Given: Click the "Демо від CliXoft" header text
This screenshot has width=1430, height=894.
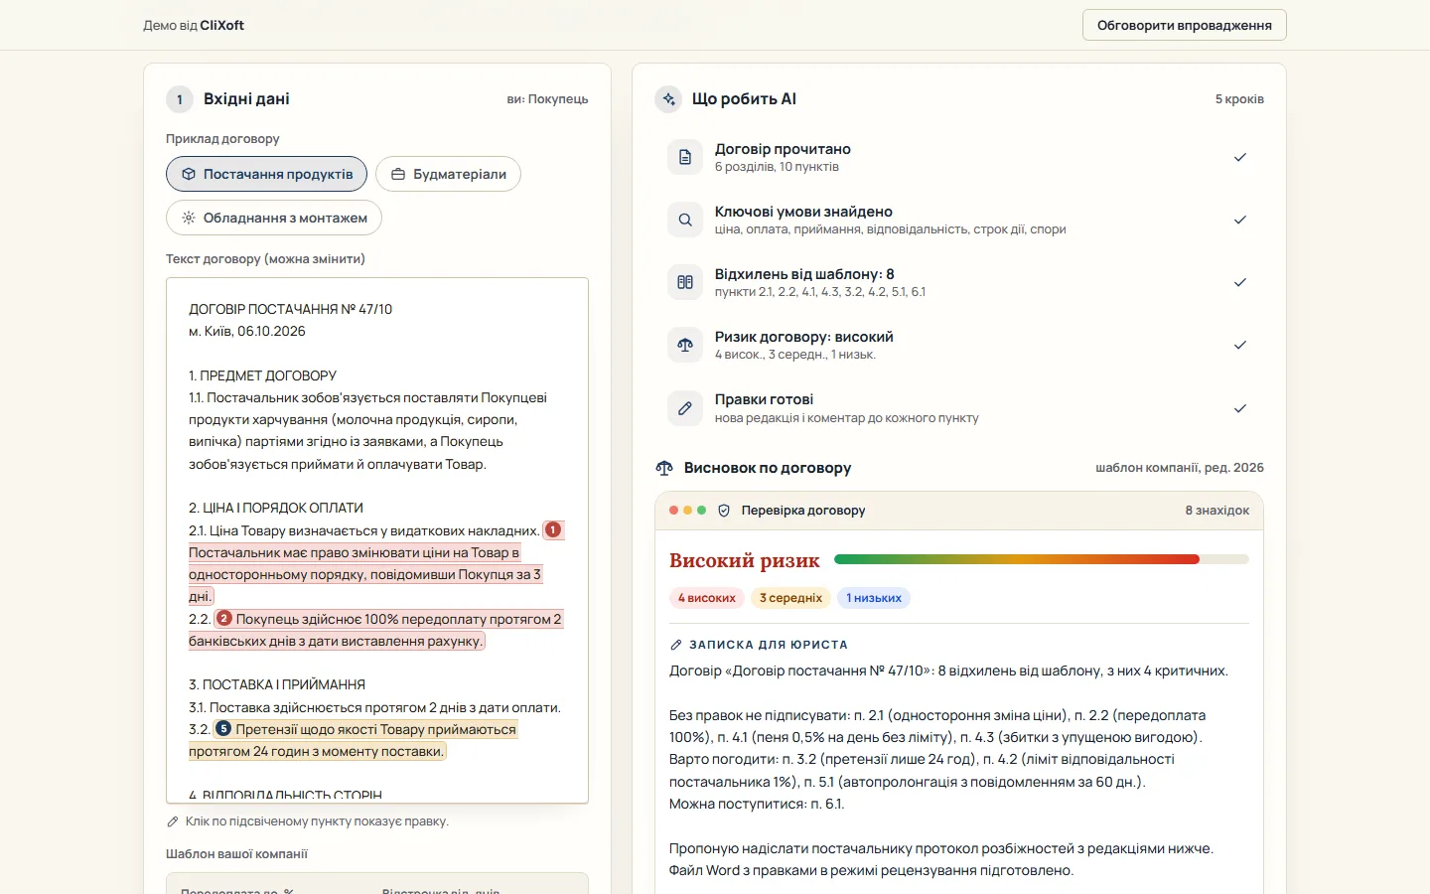Looking at the screenshot, I should (x=194, y=26).
